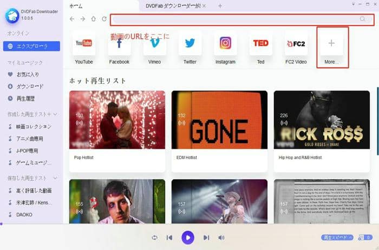The width and height of the screenshot is (379, 250).
Task: Skip to the previous track
Action: coord(169,238)
